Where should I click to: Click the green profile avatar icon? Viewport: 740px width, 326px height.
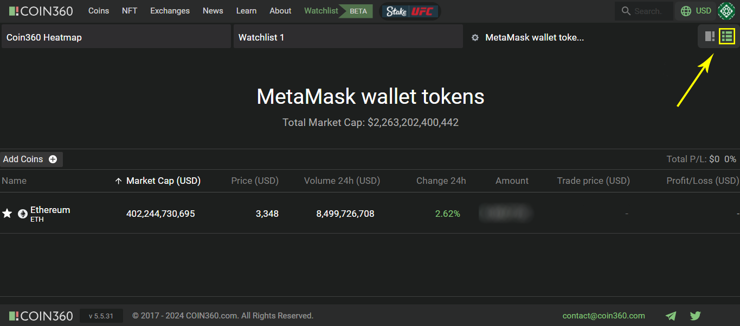pos(726,11)
